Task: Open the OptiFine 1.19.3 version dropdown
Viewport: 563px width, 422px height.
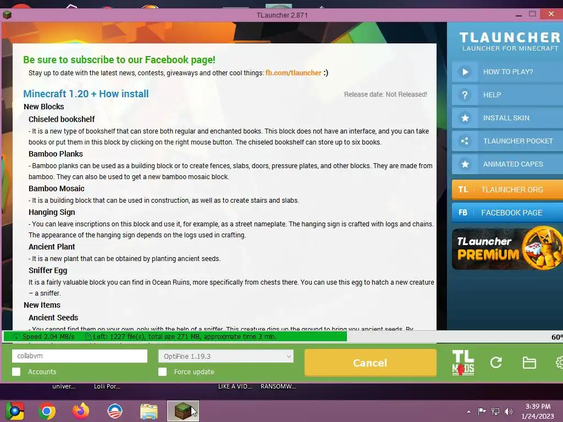Action: point(226,356)
